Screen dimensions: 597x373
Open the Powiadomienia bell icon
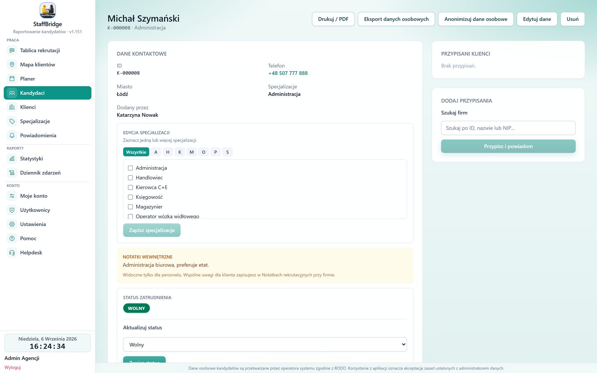pyautogui.click(x=12, y=135)
